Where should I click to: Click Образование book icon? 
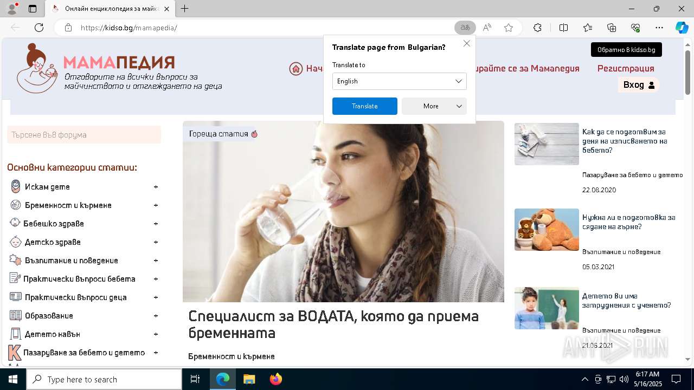[16, 316]
